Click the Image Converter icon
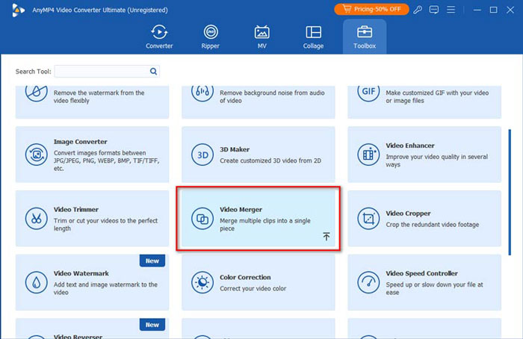Screen dimensions: 523x339 pyautogui.click(x=36, y=155)
